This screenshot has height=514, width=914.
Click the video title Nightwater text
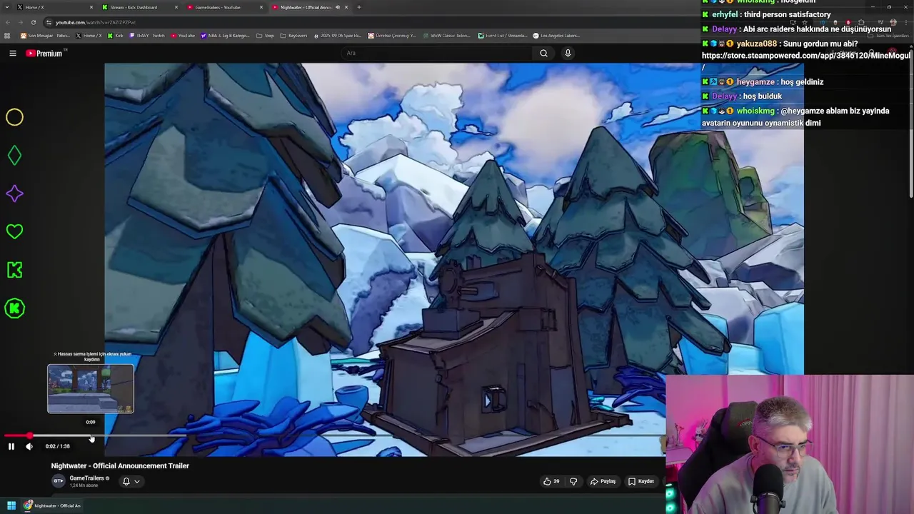[x=120, y=465]
